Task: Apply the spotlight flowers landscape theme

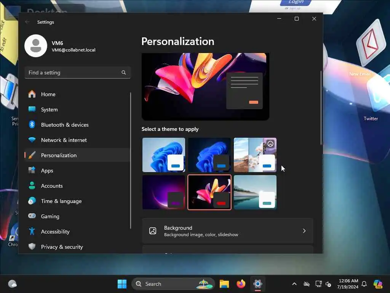Action: click(x=255, y=155)
